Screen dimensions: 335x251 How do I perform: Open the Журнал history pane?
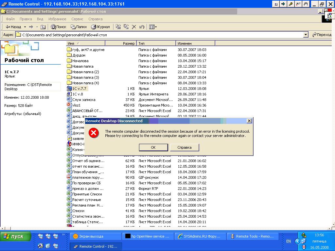100,27
